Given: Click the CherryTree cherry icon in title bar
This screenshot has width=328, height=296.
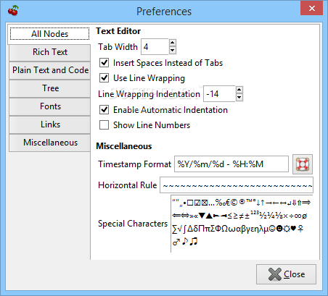Looking at the screenshot, I should pyautogui.click(x=13, y=11).
